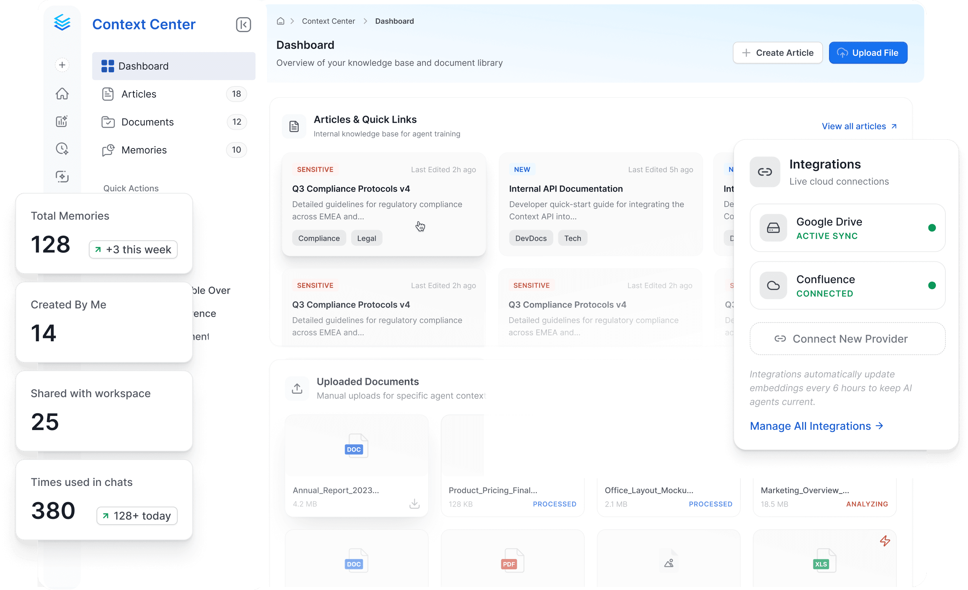
Task: Open Documents in the sidebar menu
Action: point(173,122)
